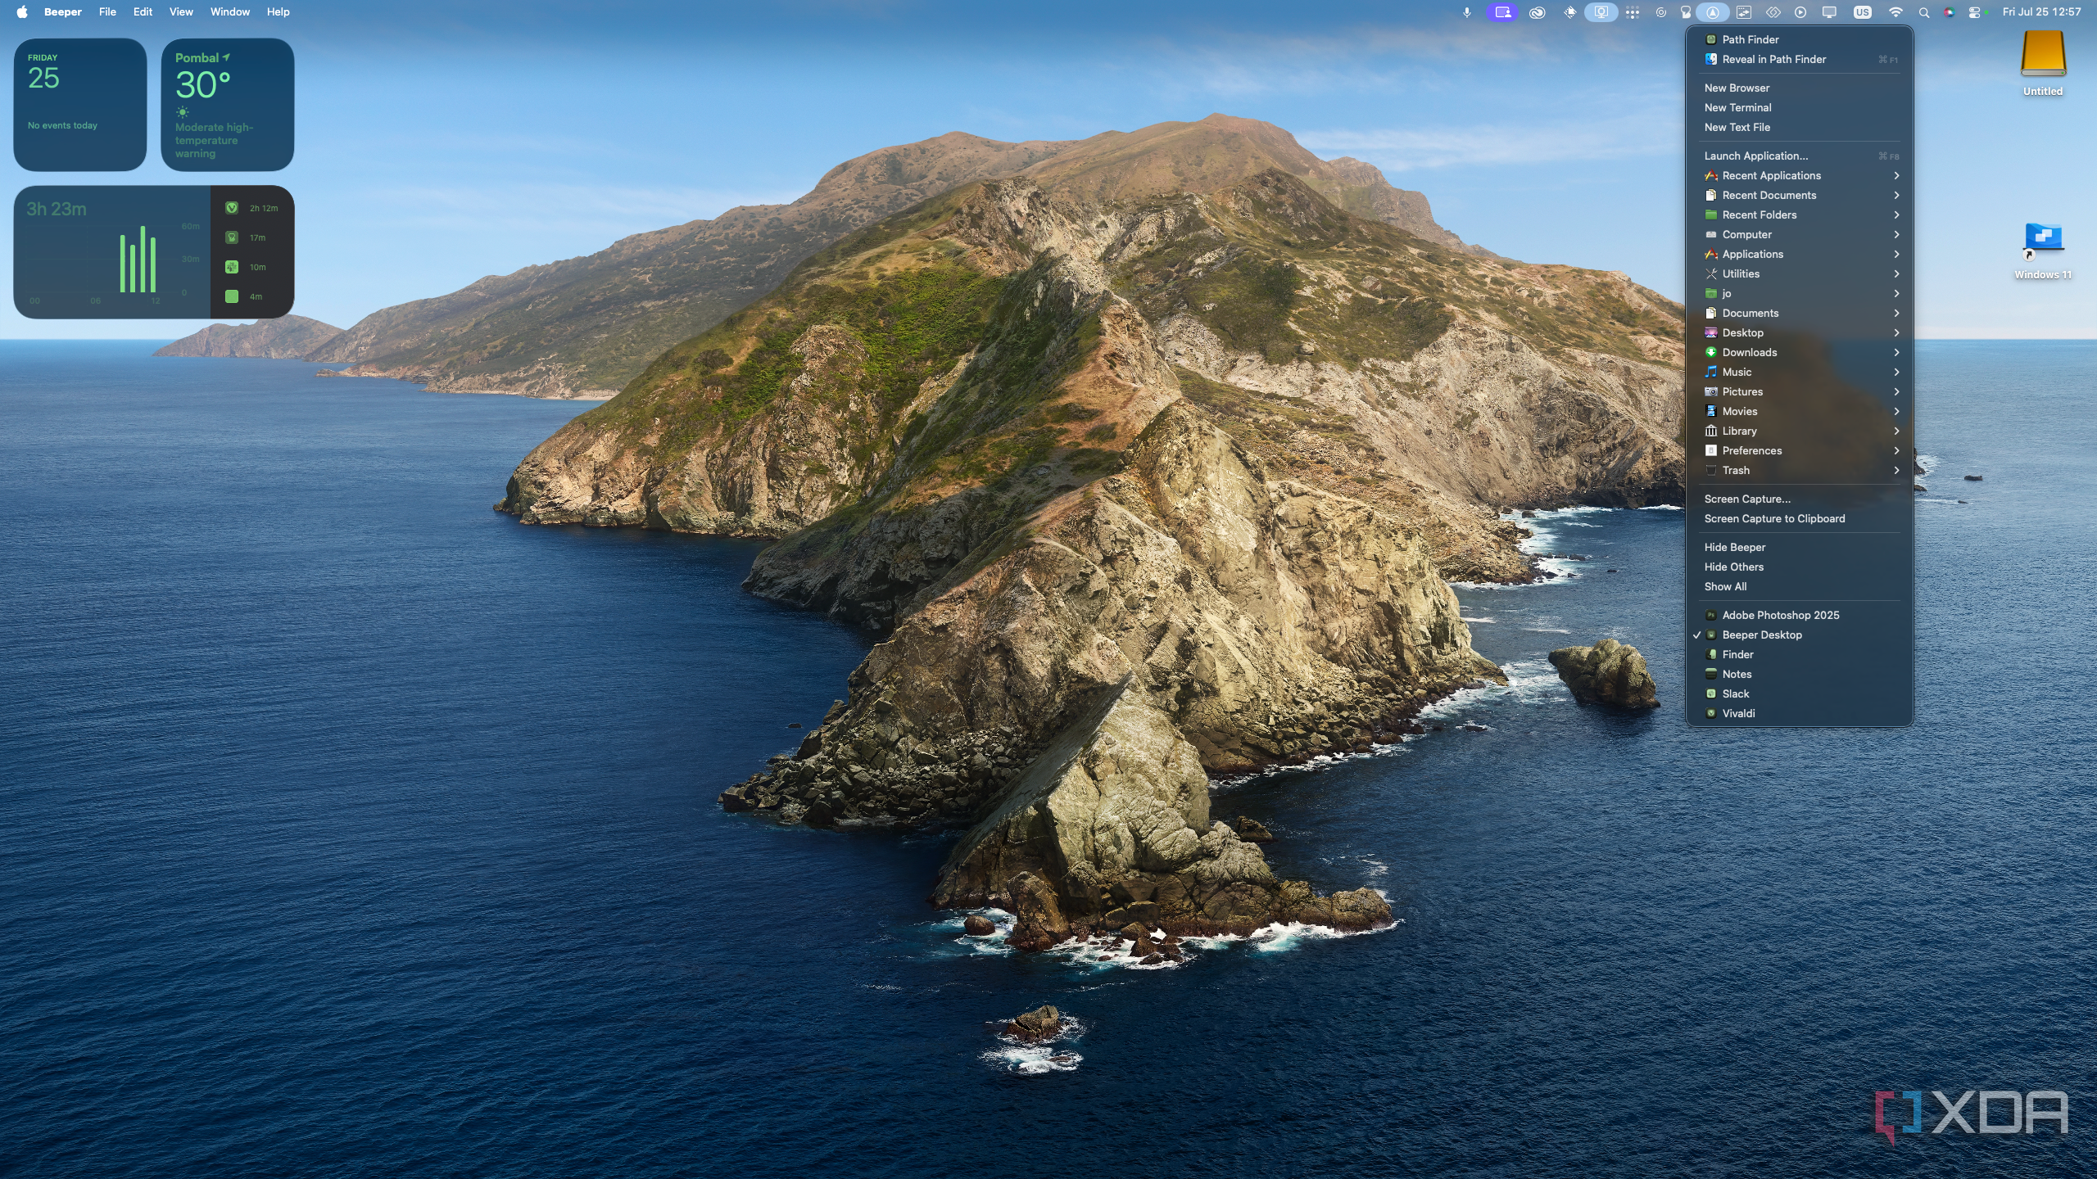
Task: Select the Windows 11 desktop shortcut
Action: tap(2043, 251)
